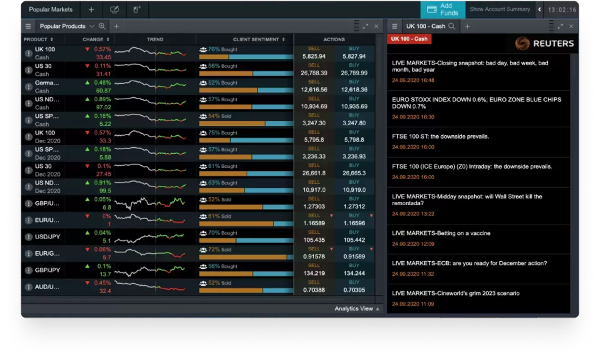Click the search icon next to UK 100 - Cash

(452, 27)
